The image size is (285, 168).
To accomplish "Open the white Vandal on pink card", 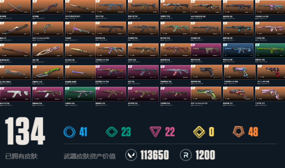I will point(15,94).
